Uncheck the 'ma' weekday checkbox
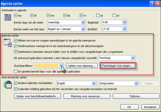 coord(15,16)
